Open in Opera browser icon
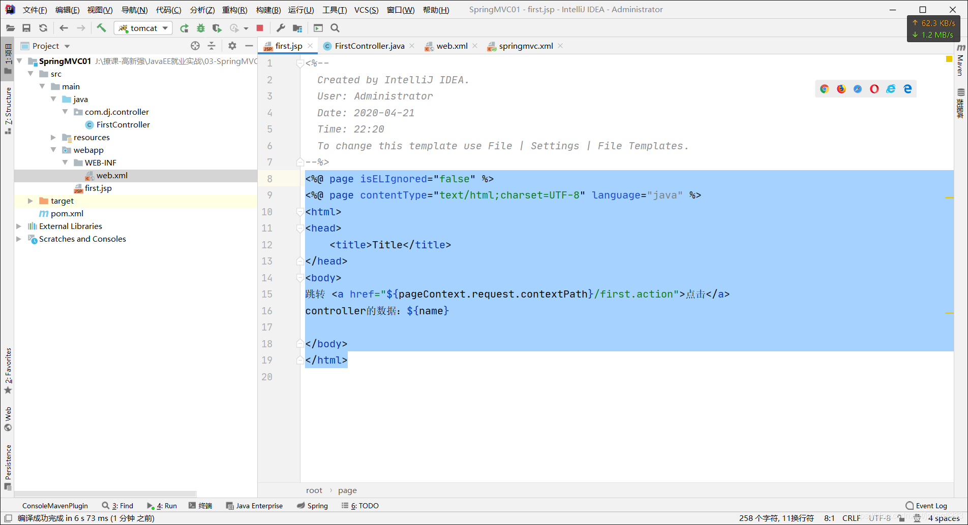This screenshot has width=968, height=525. [x=874, y=89]
